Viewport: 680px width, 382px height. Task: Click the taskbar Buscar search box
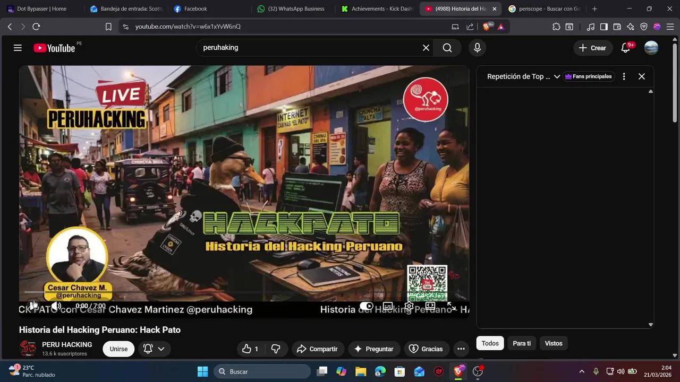click(x=262, y=371)
